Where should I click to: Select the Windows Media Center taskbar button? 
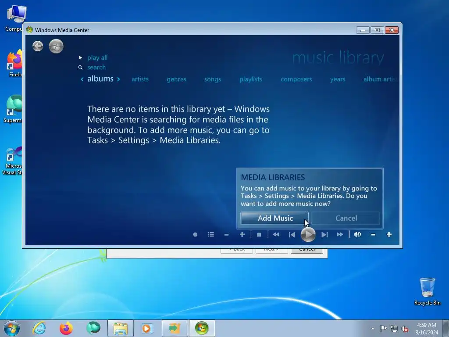(202, 328)
